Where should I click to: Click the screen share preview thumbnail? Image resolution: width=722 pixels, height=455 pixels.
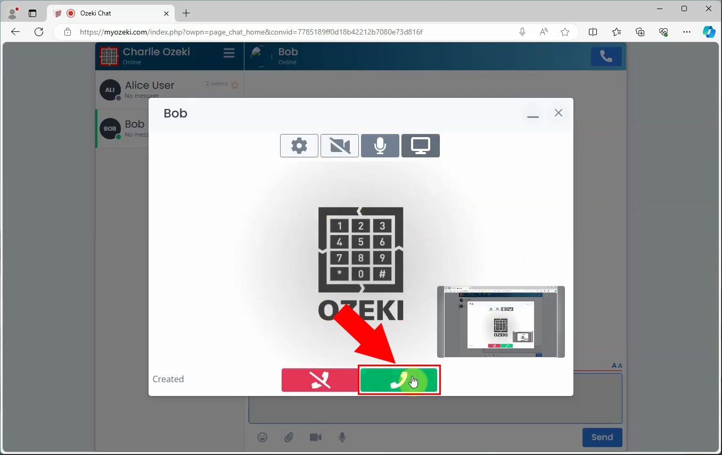tap(501, 322)
